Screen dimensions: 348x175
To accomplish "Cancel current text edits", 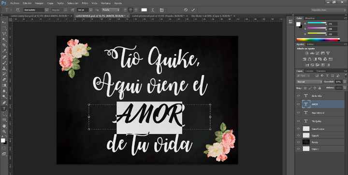I will 186,10.
